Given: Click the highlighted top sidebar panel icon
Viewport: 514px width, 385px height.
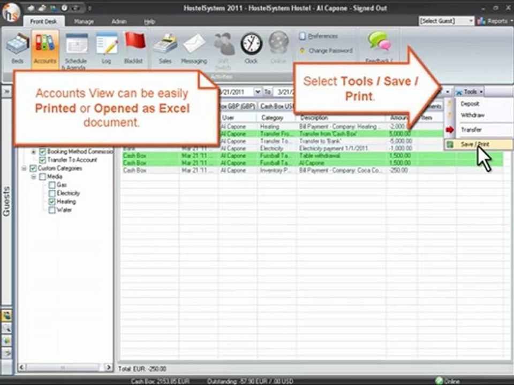Looking at the screenshot, I should click(6, 315).
